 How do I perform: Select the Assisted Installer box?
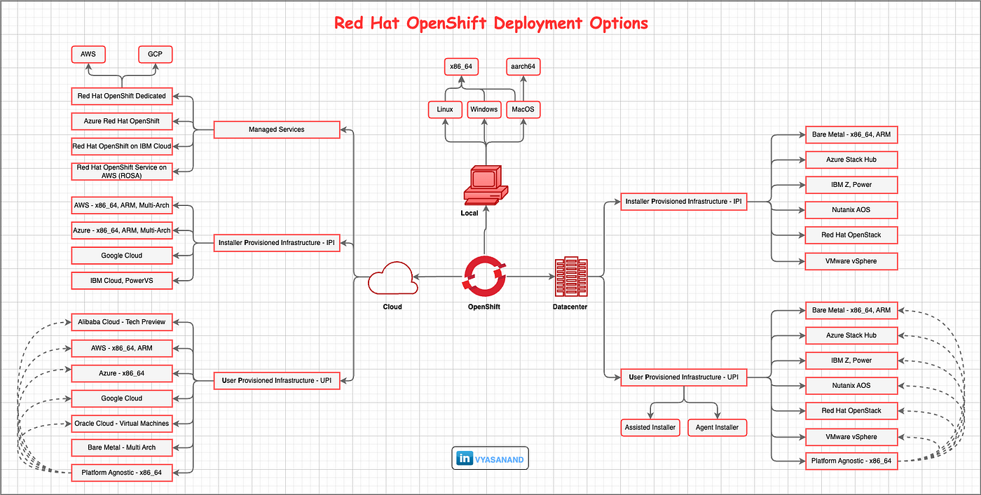[x=650, y=427]
